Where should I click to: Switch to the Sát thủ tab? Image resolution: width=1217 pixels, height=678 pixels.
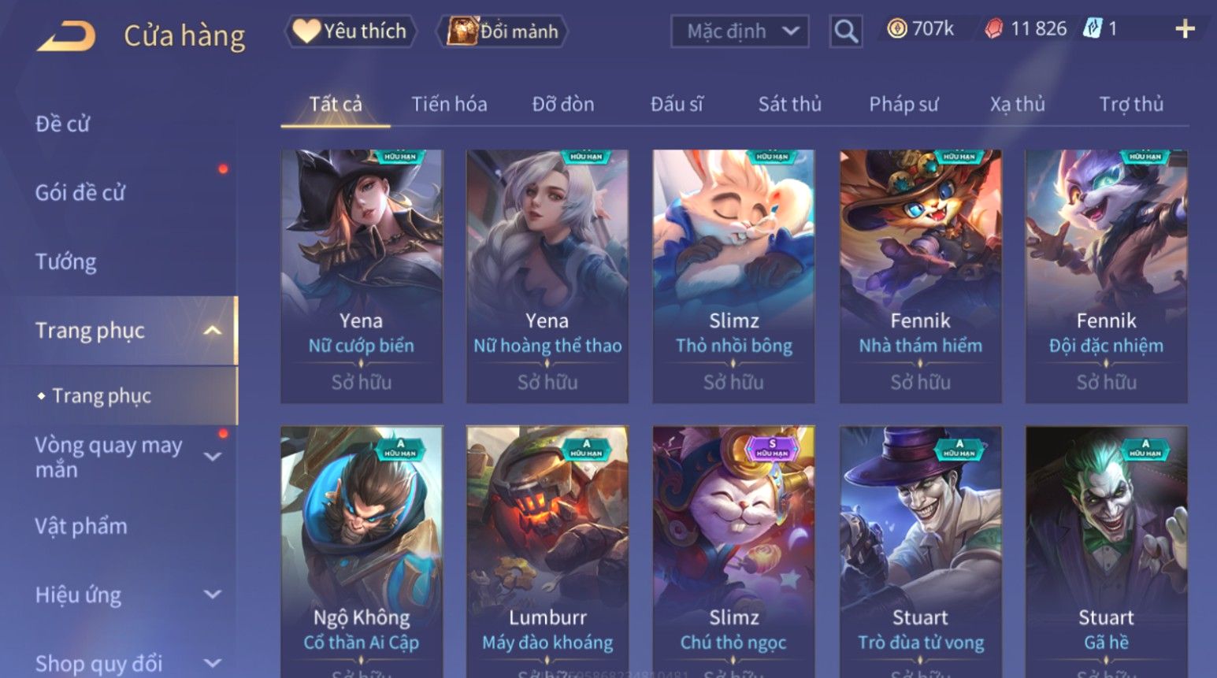pos(790,104)
